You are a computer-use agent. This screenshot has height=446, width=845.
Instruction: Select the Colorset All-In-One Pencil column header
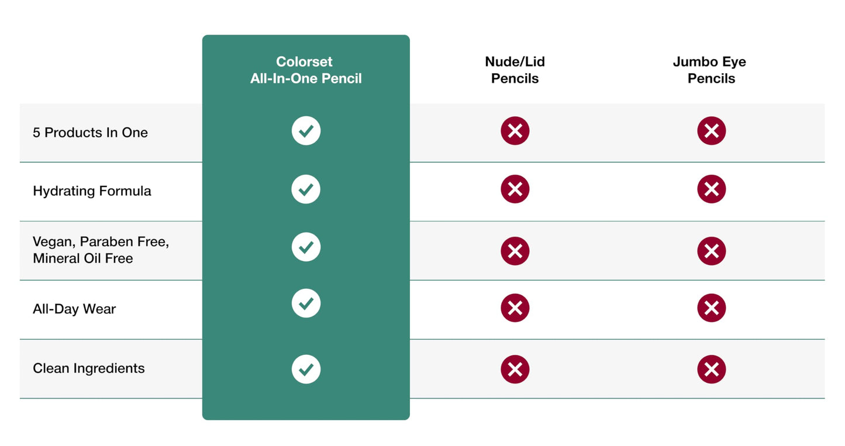pos(306,70)
